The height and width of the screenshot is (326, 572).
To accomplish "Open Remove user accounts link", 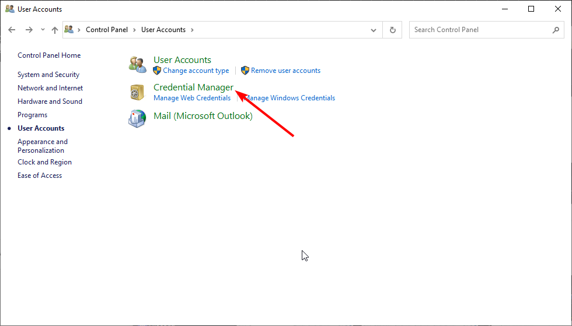I will click(x=285, y=71).
